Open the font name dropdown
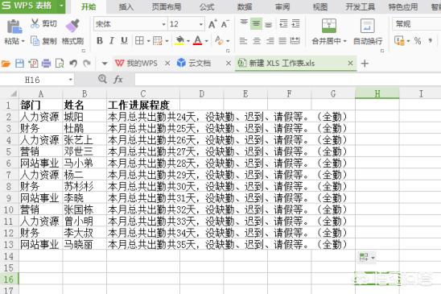This screenshot has width=441, height=294. [x=163, y=24]
